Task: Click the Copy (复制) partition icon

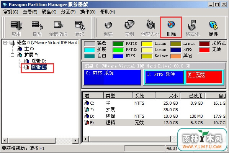Action: [x=129, y=25]
